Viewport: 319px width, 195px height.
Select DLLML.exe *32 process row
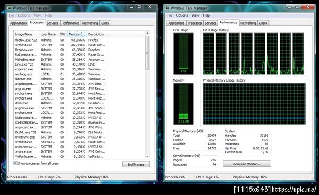(61, 132)
